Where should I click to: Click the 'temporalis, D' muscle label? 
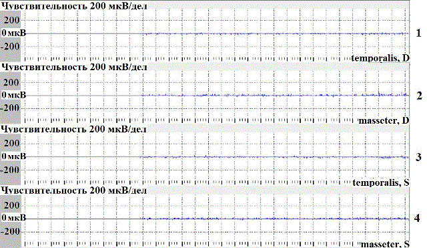pos(380,58)
